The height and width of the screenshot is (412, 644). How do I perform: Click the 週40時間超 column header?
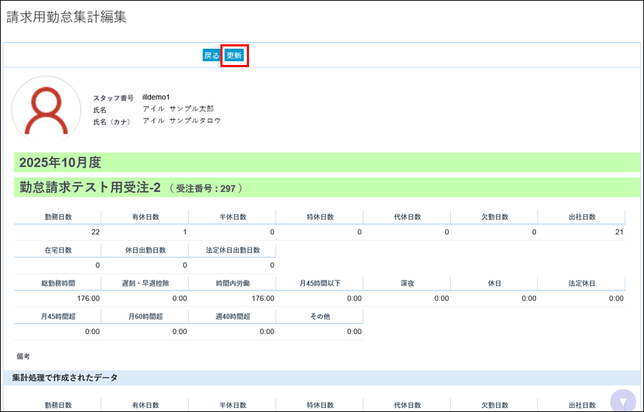pyautogui.click(x=233, y=316)
